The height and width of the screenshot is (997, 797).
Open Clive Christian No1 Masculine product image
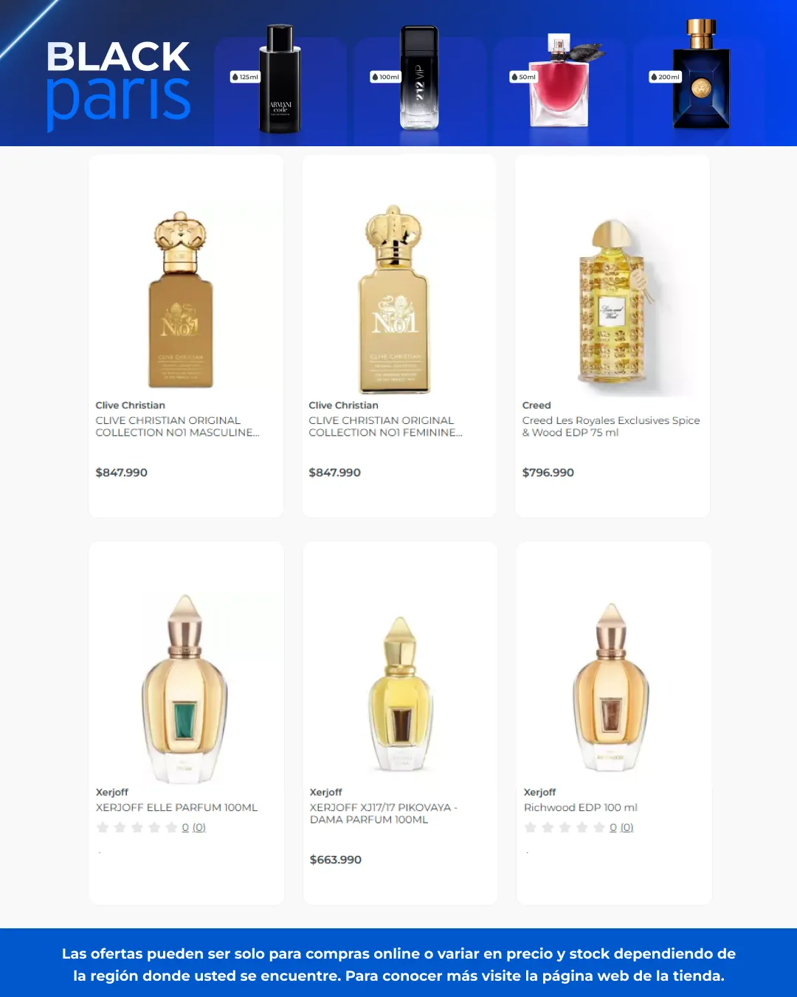pos(181,300)
